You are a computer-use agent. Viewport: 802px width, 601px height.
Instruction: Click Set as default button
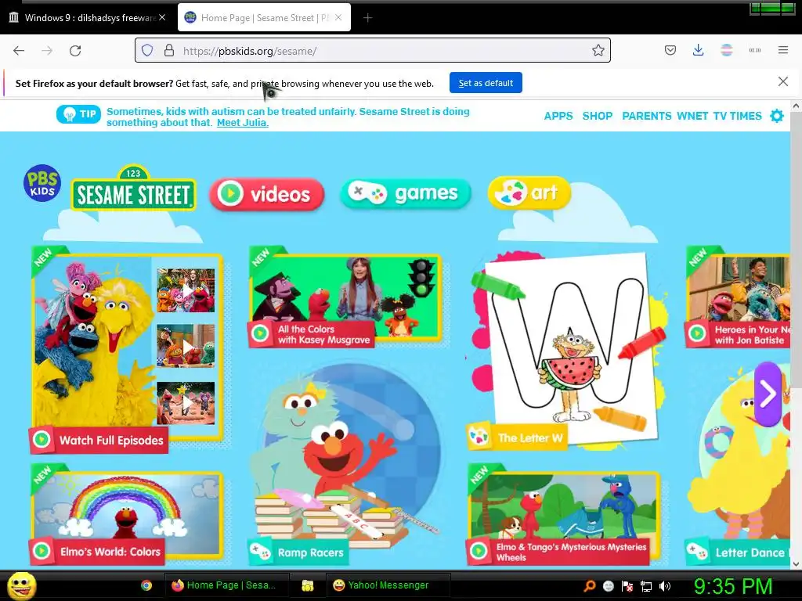click(x=486, y=83)
